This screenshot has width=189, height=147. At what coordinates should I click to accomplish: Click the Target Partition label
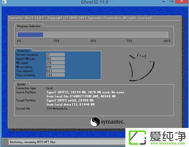(26, 101)
